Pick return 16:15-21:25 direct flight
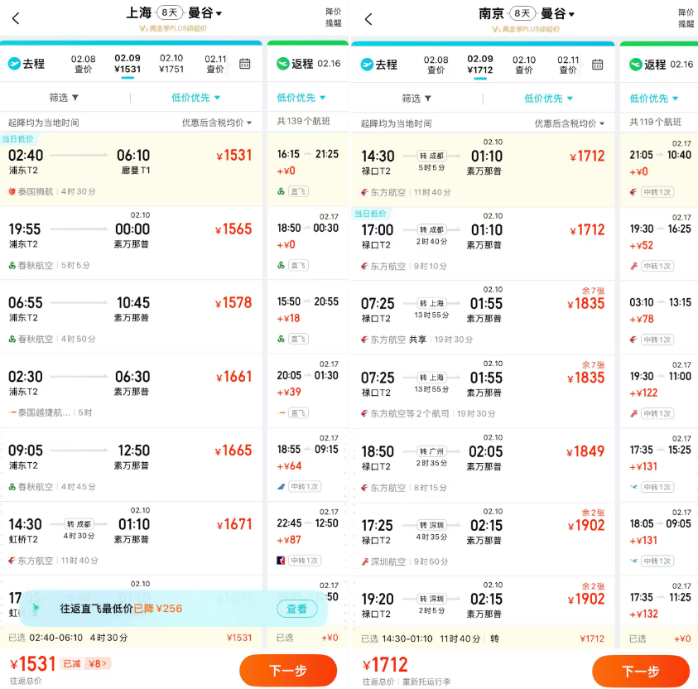The height and width of the screenshot is (689, 698). (308, 169)
